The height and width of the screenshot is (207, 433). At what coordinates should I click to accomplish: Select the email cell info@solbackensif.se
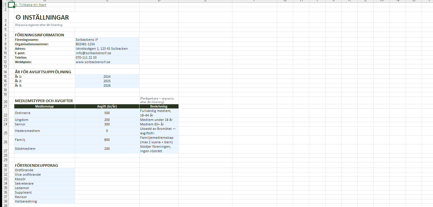[x=107, y=53]
